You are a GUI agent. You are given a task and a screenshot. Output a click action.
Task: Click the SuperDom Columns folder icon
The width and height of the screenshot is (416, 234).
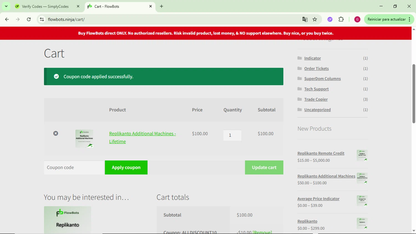(300, 79)
